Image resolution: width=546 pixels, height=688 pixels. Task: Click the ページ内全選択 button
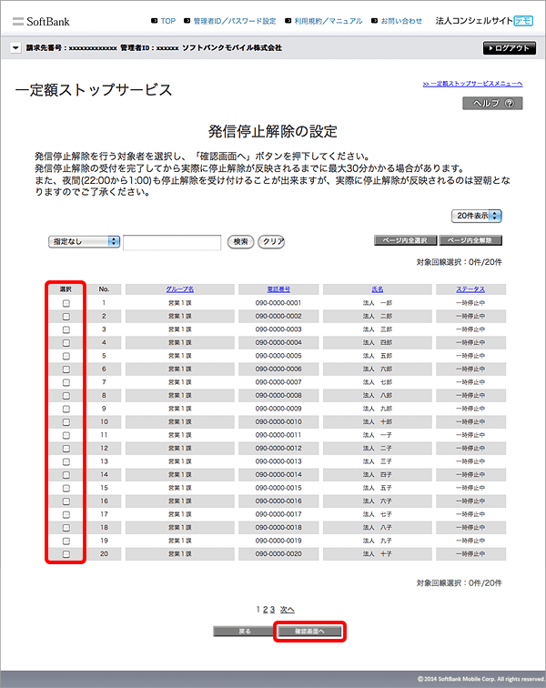click(x=405, y=240)
